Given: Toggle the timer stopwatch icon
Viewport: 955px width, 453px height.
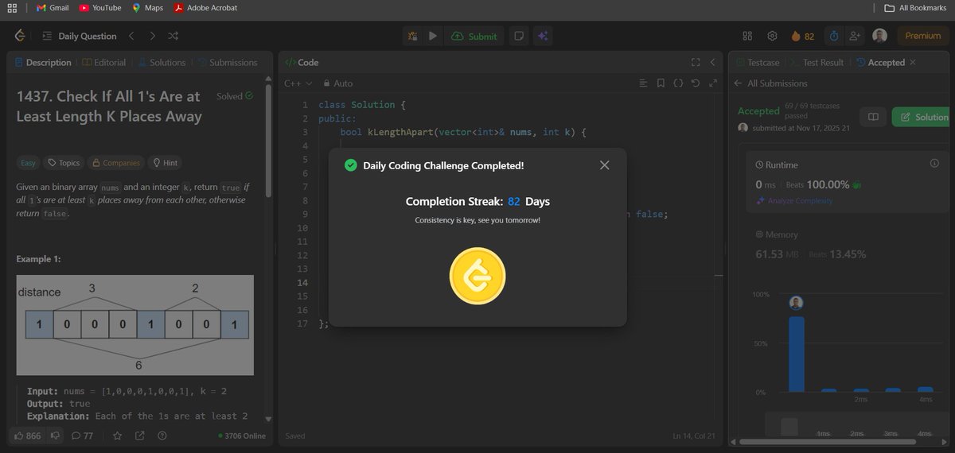Looking at the screenshot, I should [x=833, y=36].
